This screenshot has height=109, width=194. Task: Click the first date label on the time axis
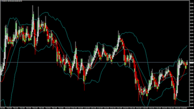[3, 108]
